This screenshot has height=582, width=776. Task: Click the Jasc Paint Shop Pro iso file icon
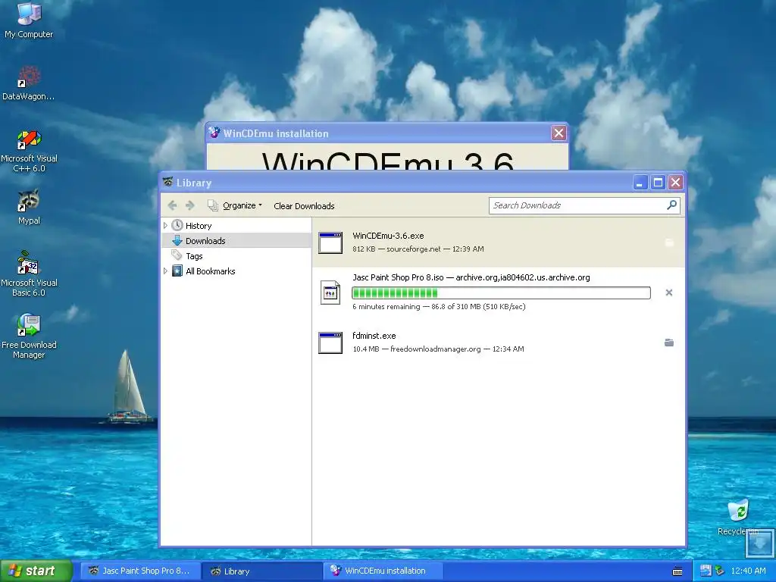click(x=330, y=293)
